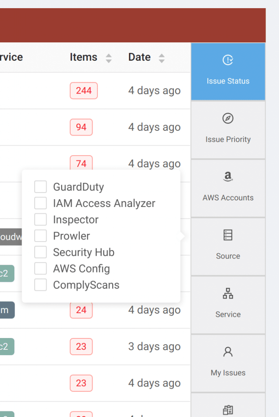
Task: Click the building icon below My Issues
Action: pyautogui.click(x=228, y=410)
